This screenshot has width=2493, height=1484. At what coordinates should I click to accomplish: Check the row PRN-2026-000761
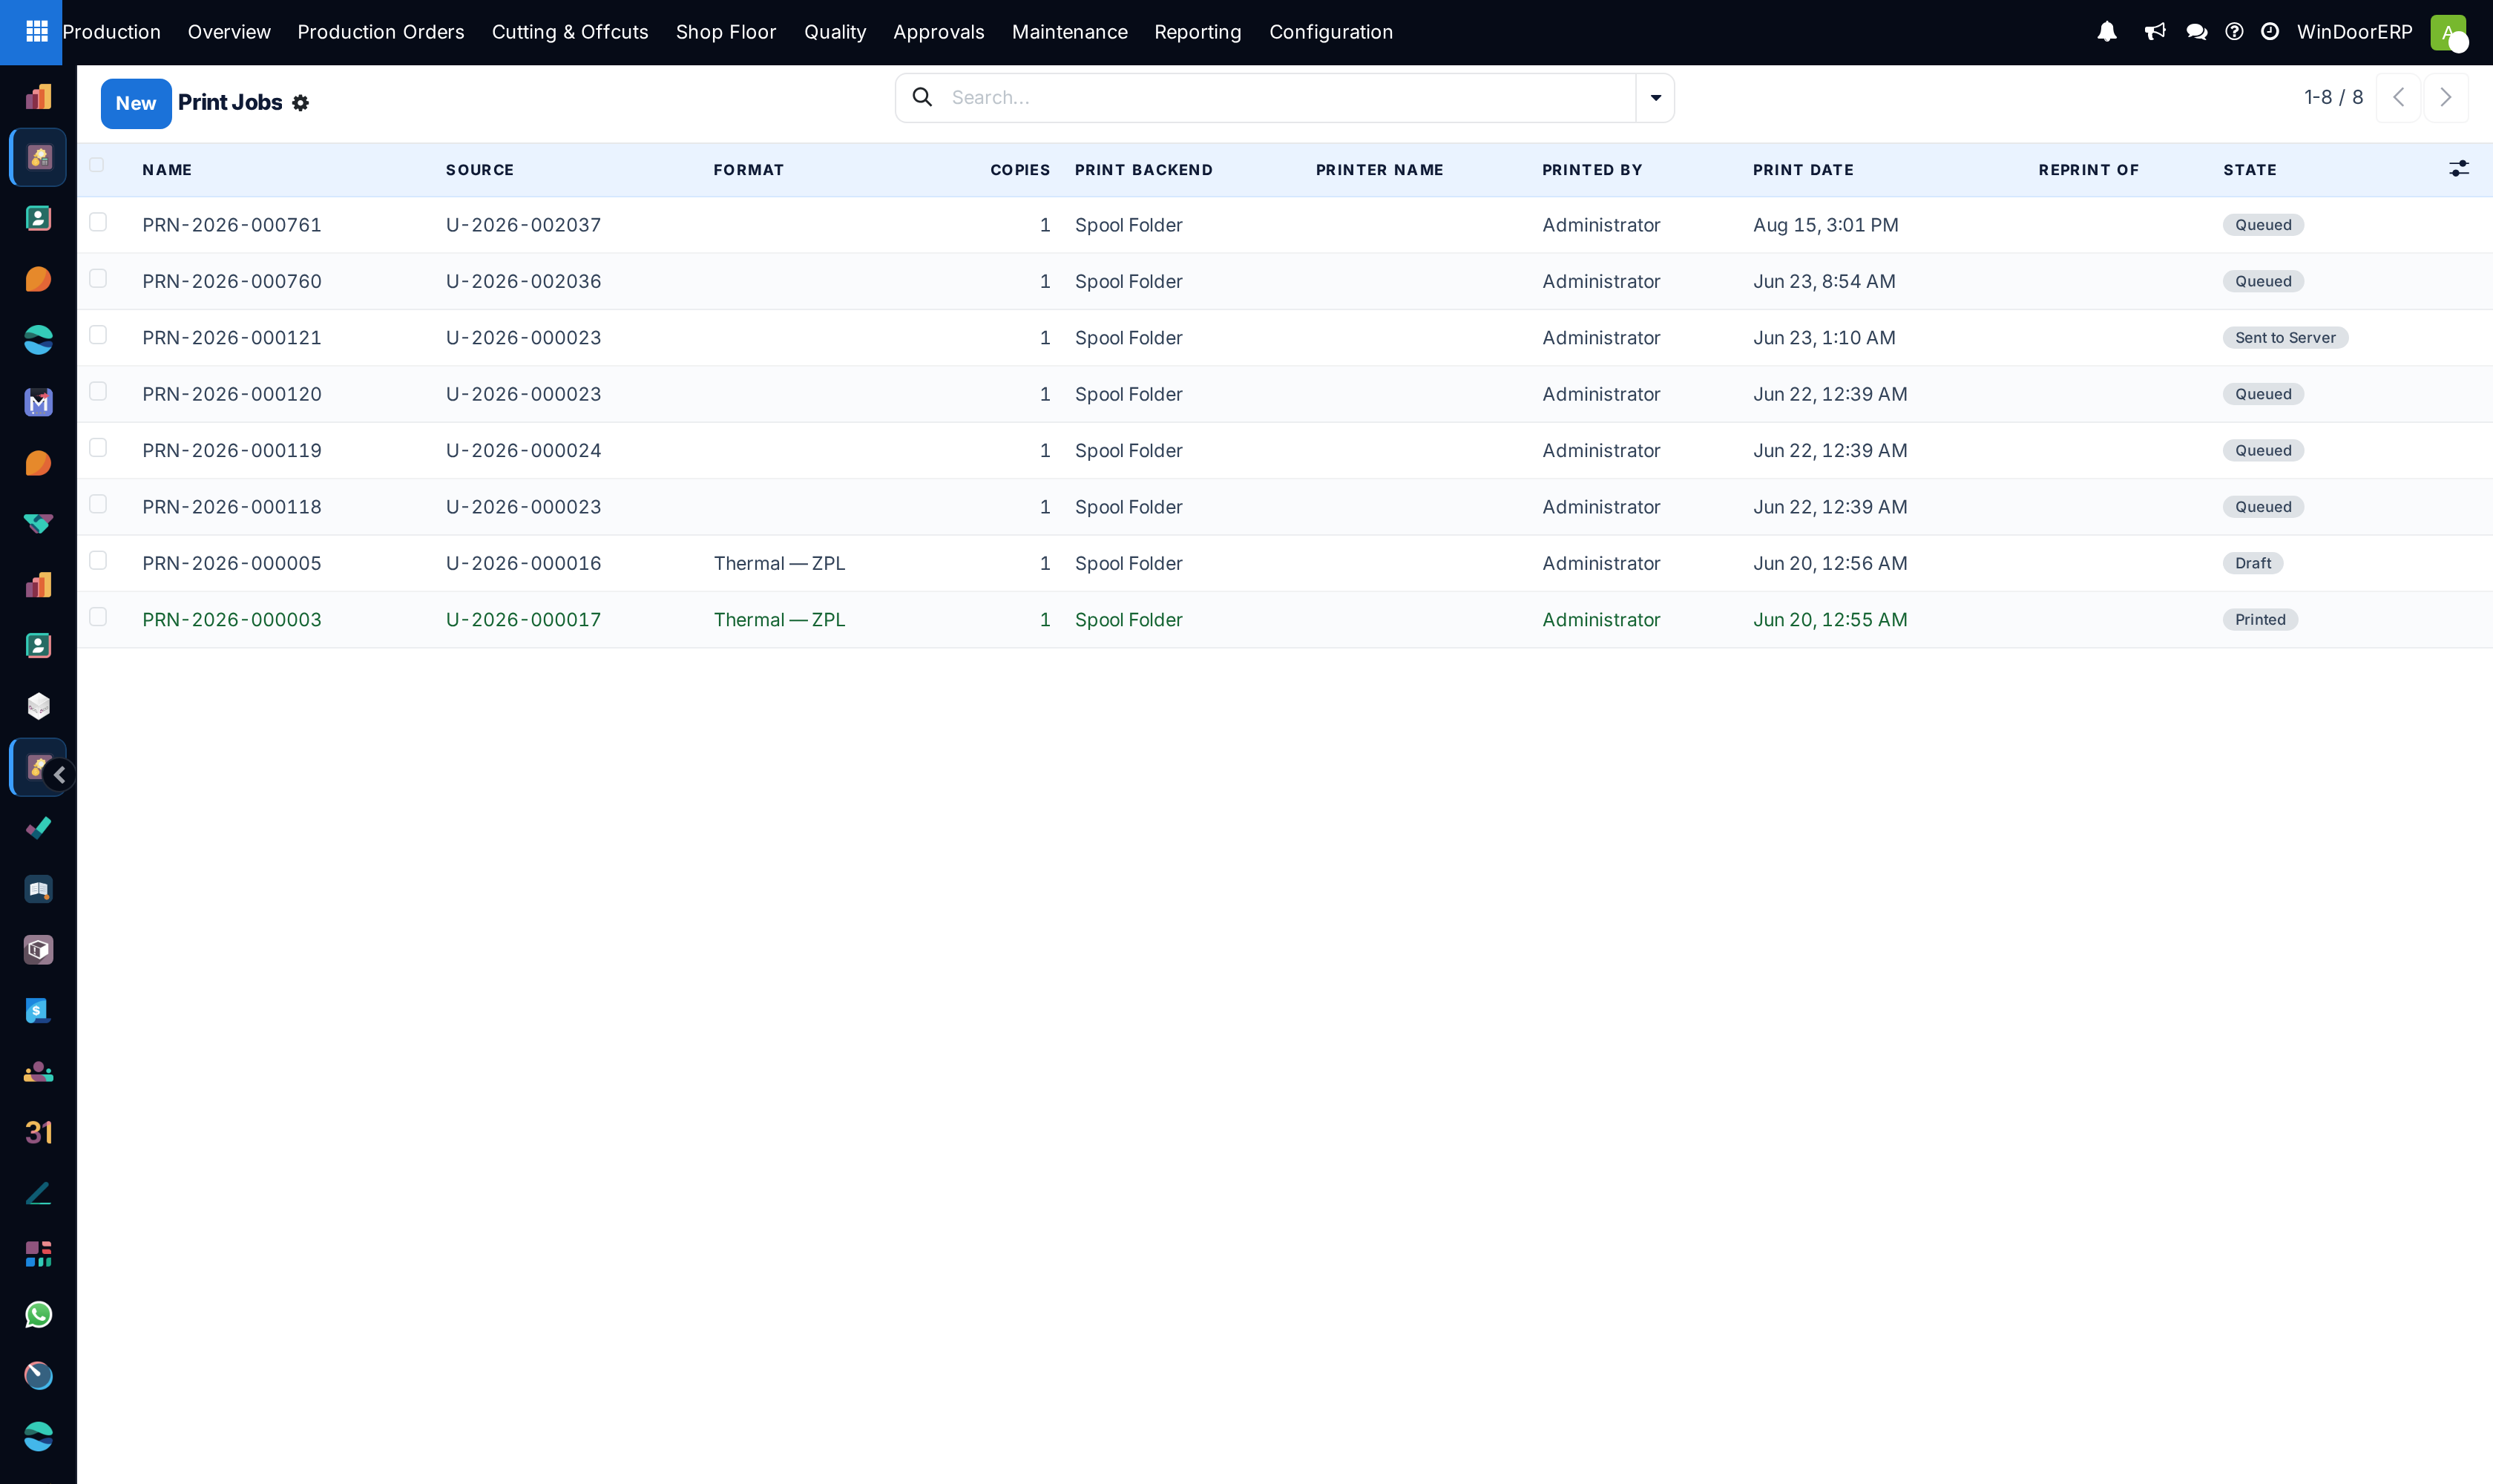click(98, 222)
